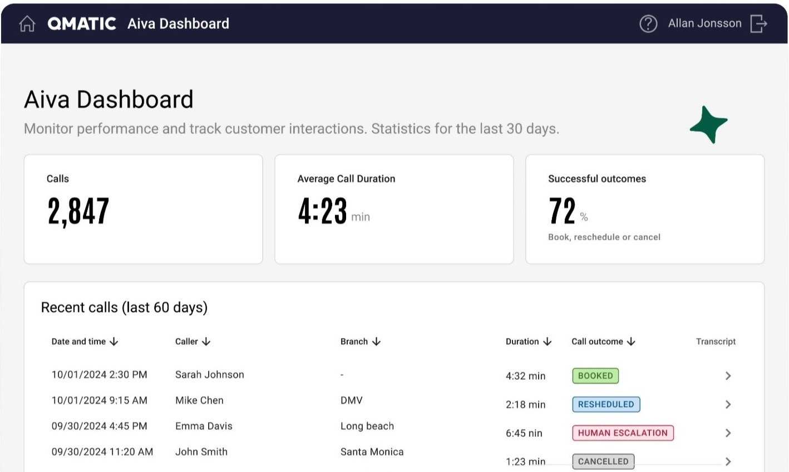Click the HUMAN ESCALATION outcome badge
789x472 pixels.
[623, 433]
